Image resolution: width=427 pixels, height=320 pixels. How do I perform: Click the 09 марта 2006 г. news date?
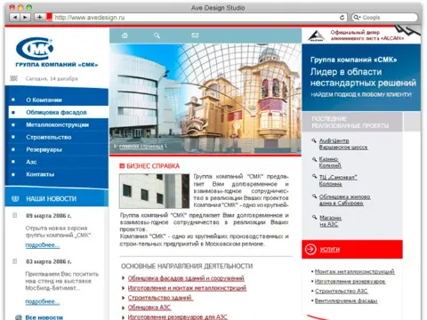click(49, 216)
